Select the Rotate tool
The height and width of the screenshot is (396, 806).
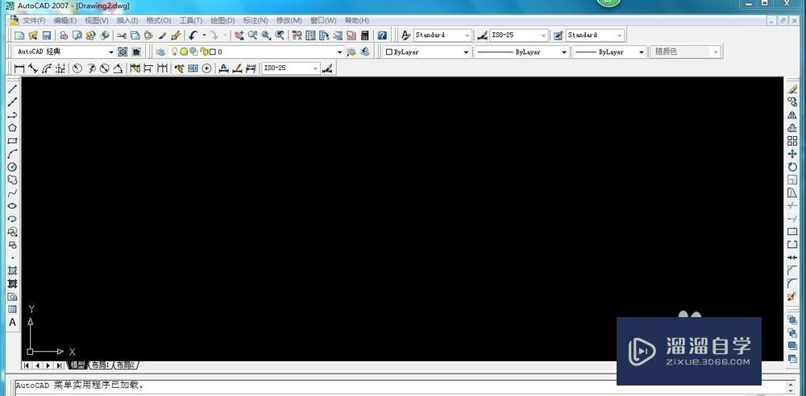point(792,167)
